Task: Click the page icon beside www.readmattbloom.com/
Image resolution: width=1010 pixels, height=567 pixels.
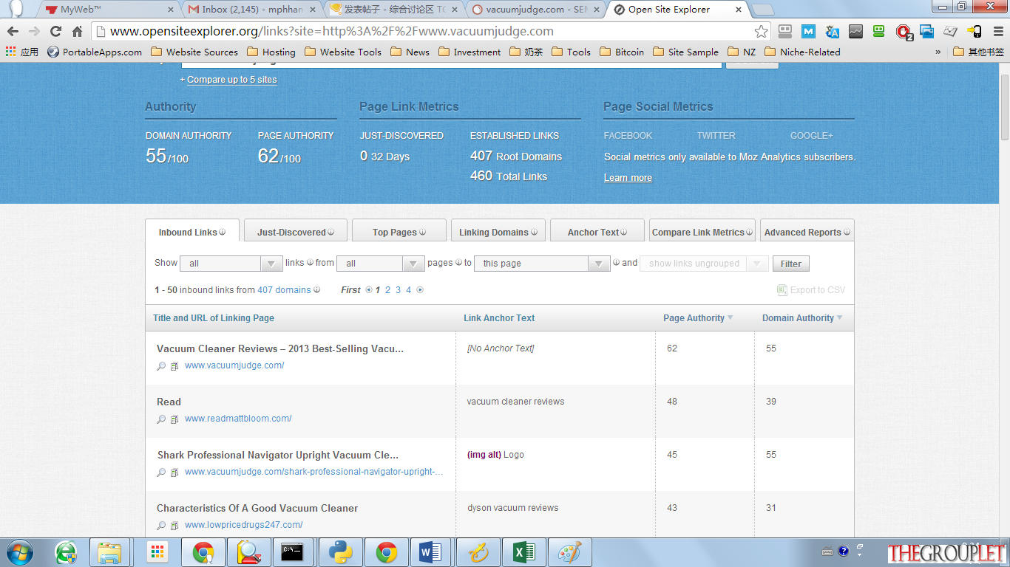Action: [174, 419]
